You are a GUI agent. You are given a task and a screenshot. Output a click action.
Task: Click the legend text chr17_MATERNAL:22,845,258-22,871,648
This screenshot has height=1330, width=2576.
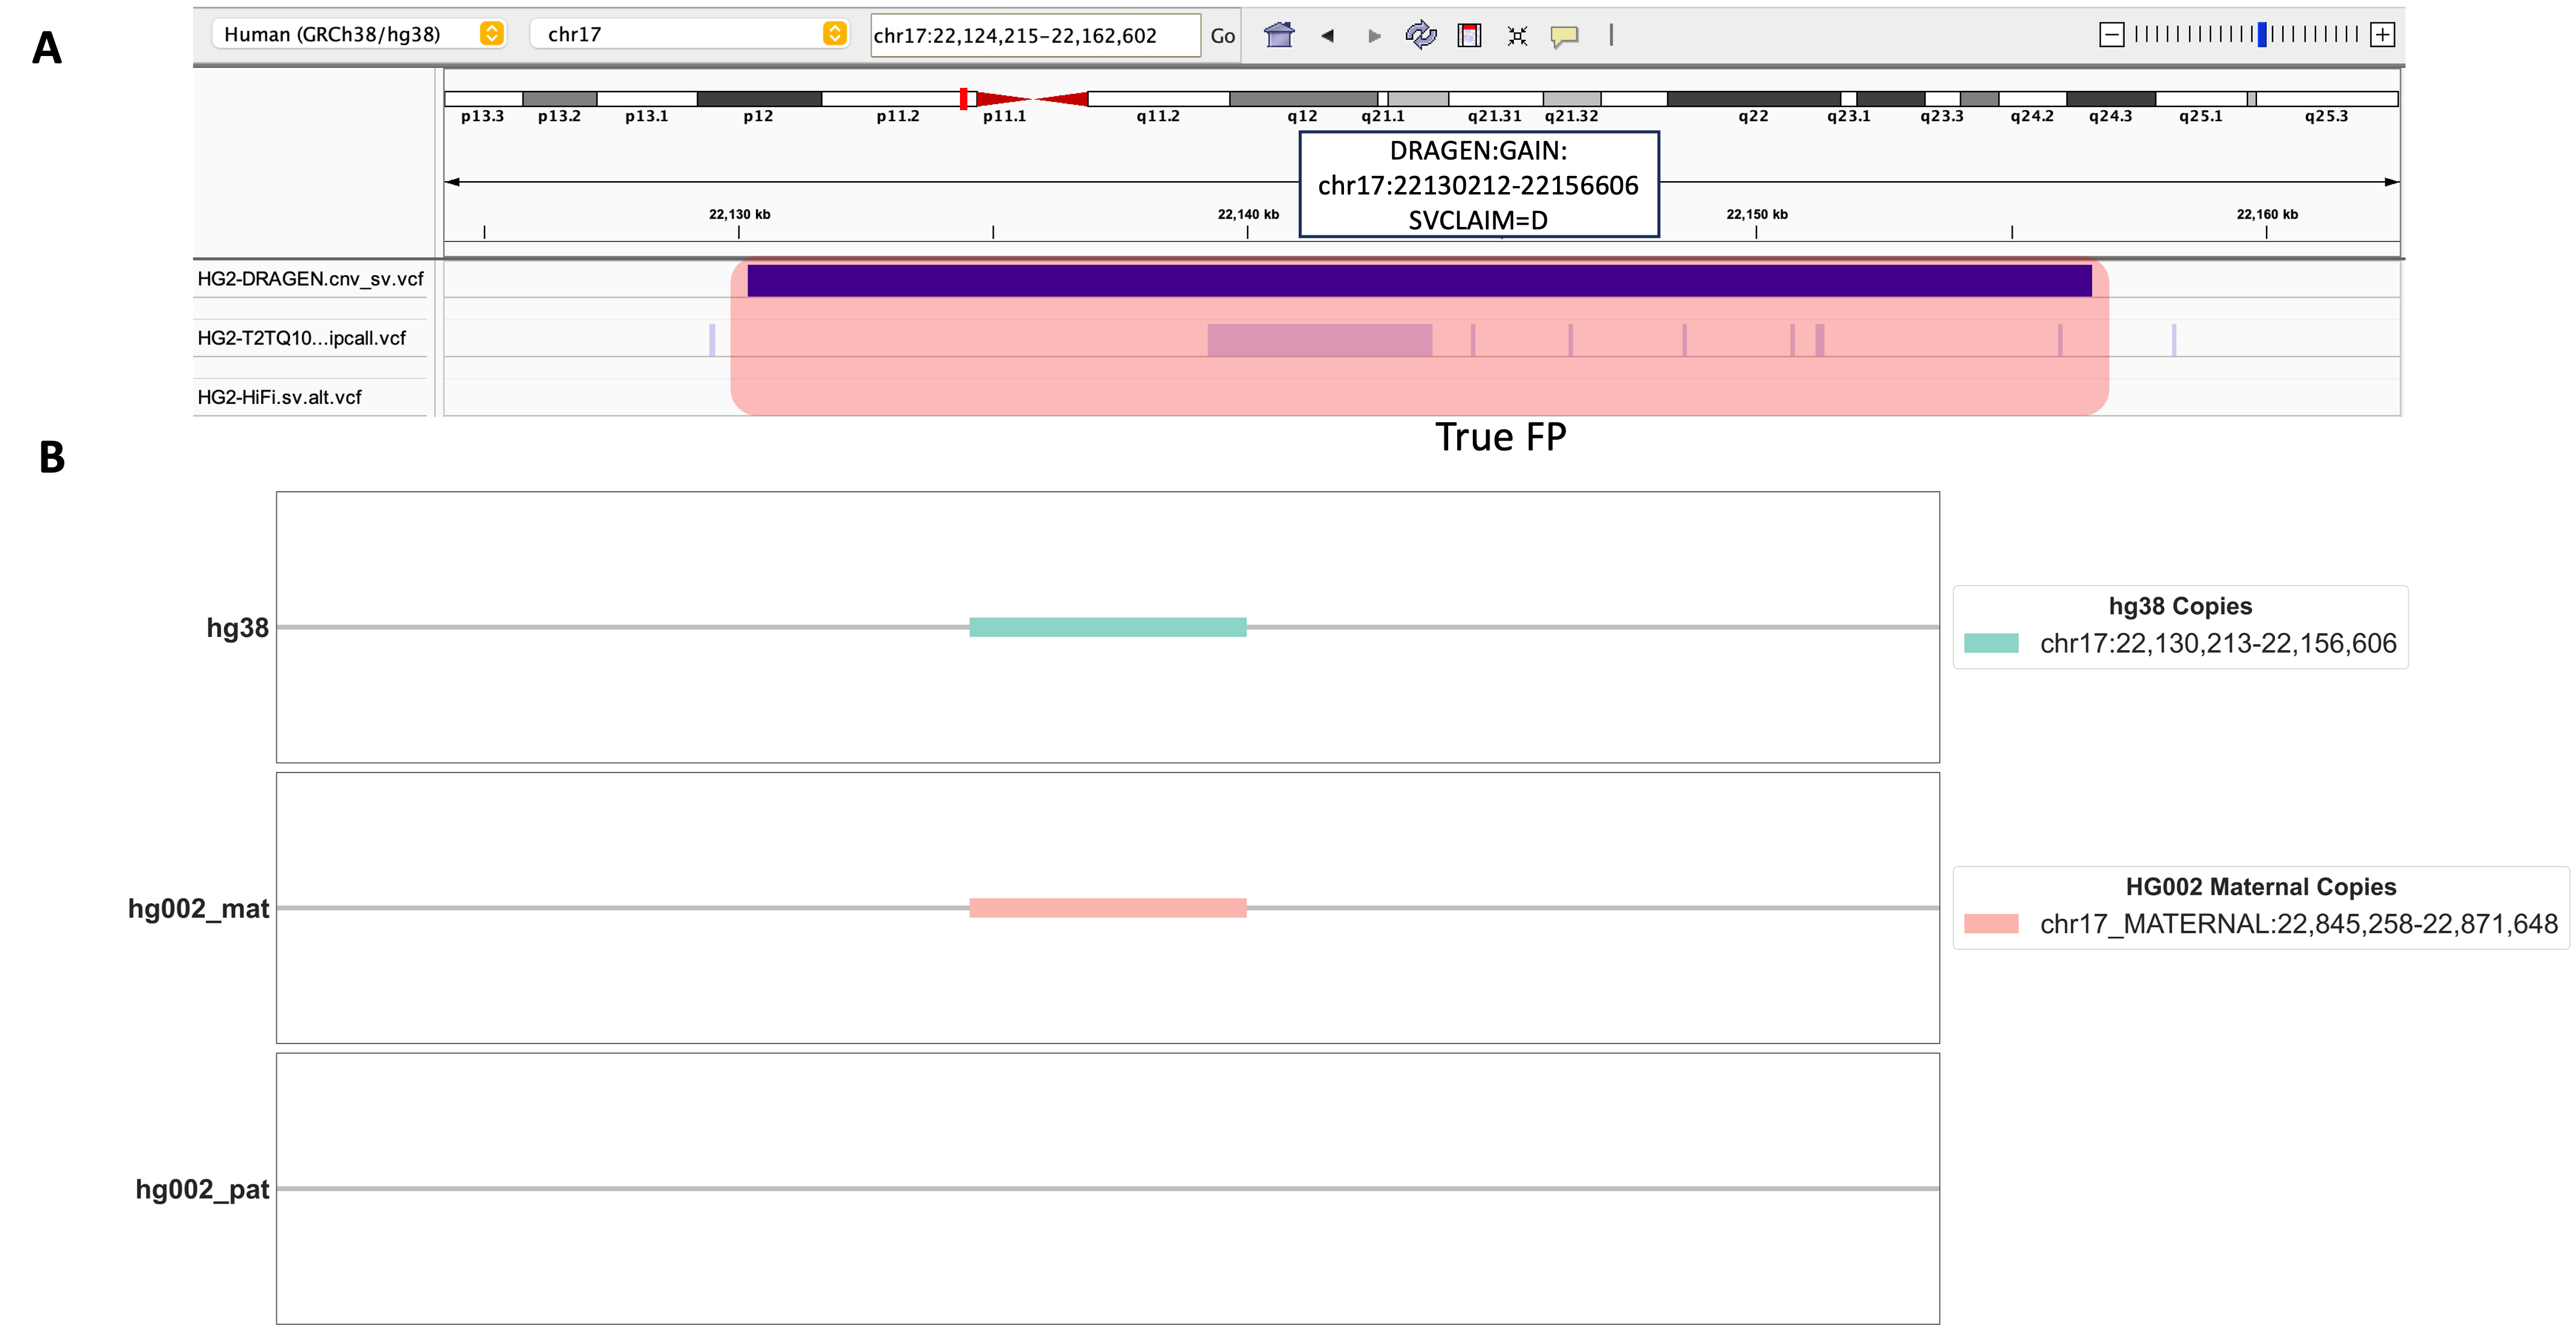tap(2298, 924)
